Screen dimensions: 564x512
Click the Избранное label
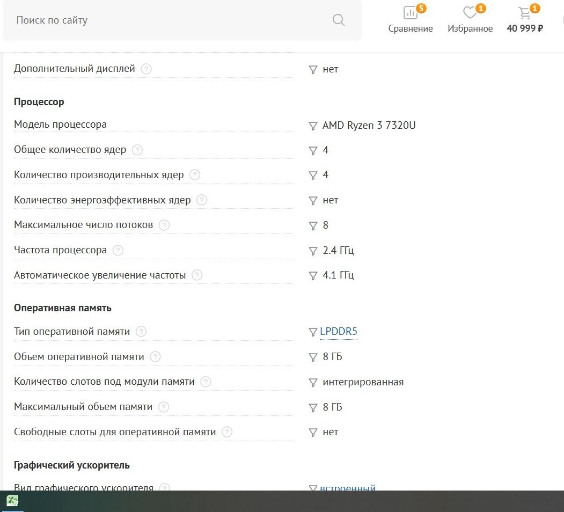point(470,28)
